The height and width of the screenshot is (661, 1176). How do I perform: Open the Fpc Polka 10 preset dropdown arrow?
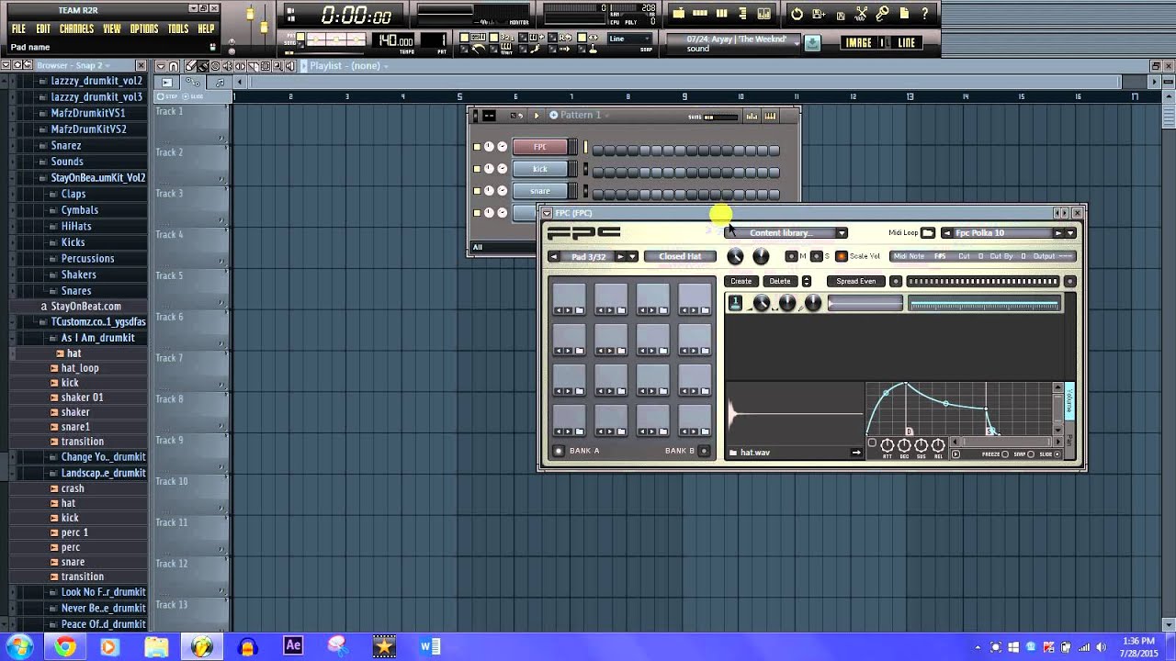[1070, 232]
